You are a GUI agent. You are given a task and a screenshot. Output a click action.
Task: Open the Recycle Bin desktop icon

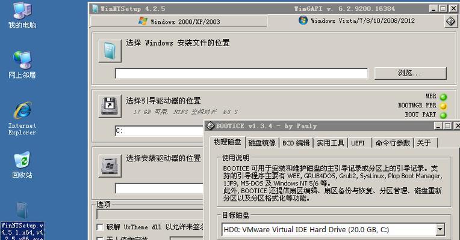(x=22, y=165)
